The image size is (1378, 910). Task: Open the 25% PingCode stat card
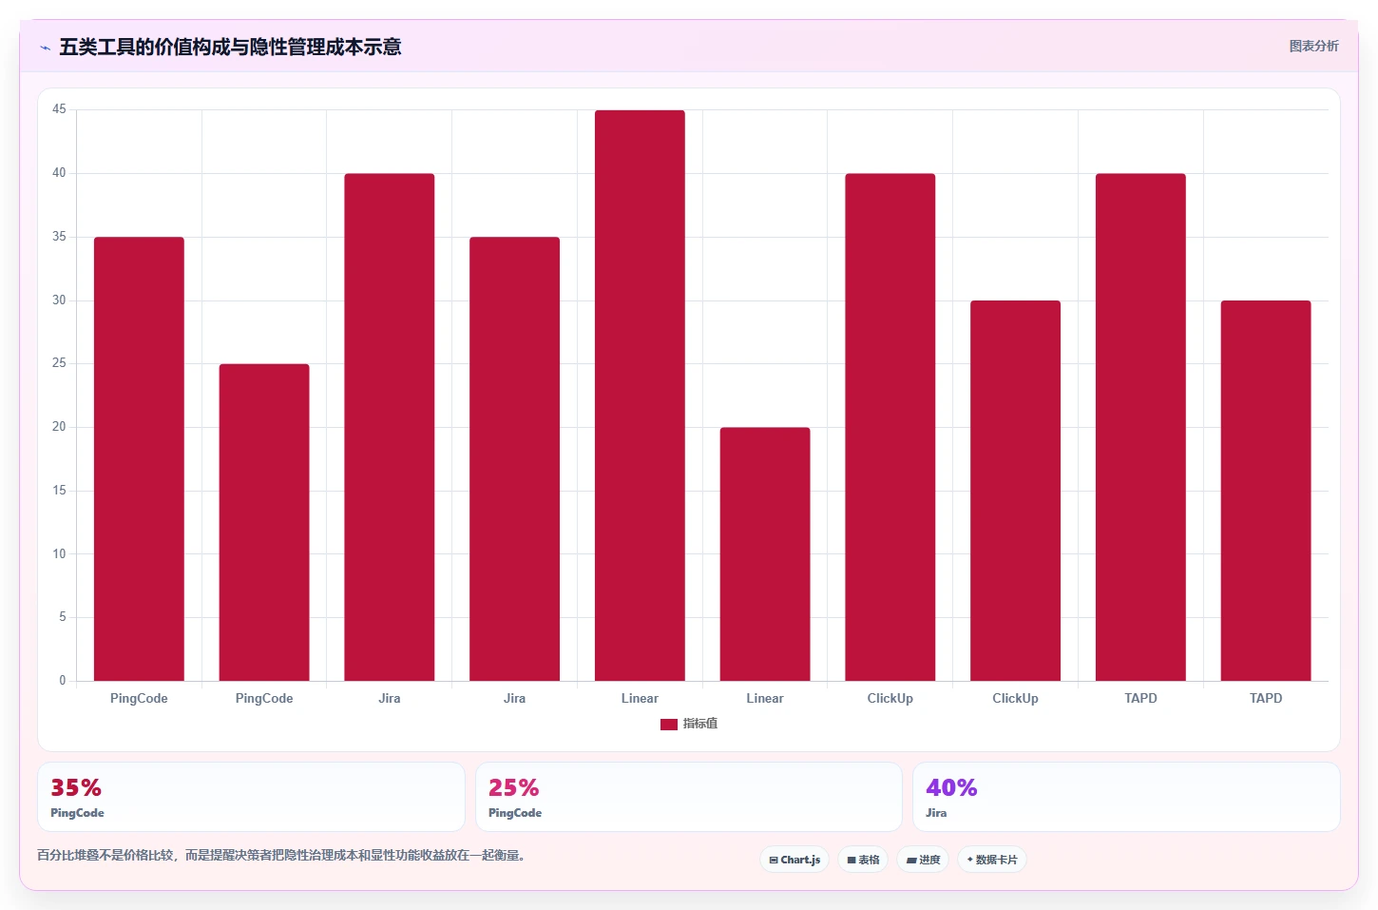pos(689,797)
